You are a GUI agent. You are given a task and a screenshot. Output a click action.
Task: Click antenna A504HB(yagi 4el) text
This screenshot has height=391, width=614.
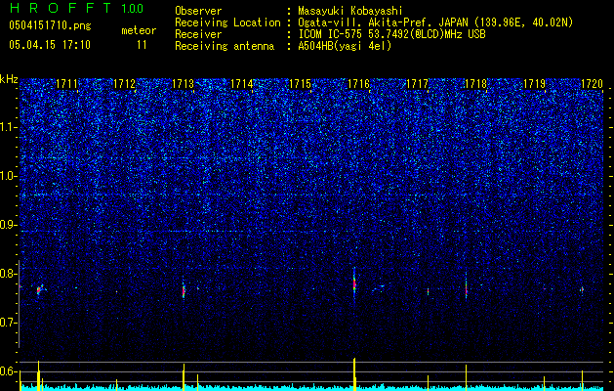tap(345, 46)
